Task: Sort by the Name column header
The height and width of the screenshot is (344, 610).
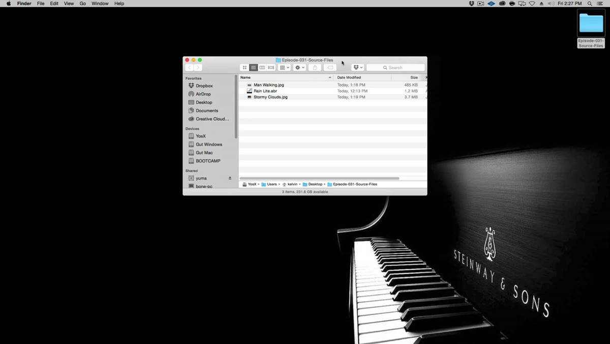Action: [286, 77]
